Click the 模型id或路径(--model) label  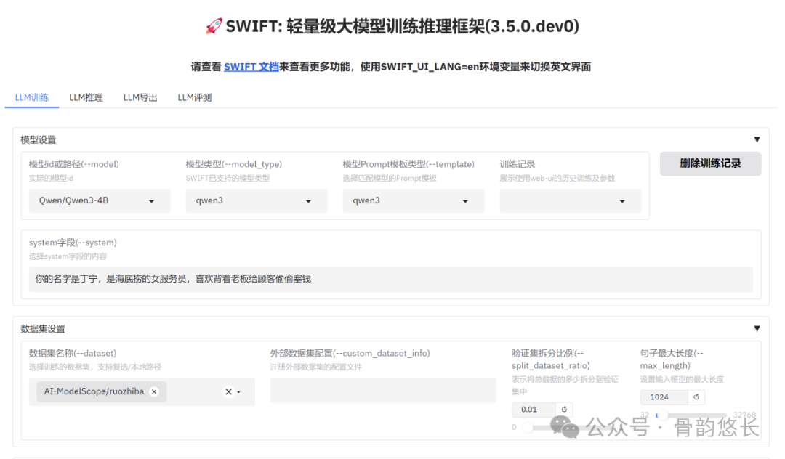click(73, 164)
